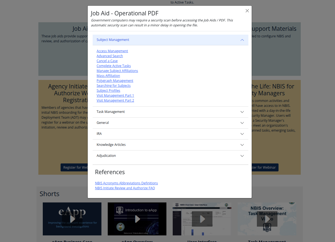Open the Mass Affiliation link
Screen dimensions: 335x242
point(108,76)
